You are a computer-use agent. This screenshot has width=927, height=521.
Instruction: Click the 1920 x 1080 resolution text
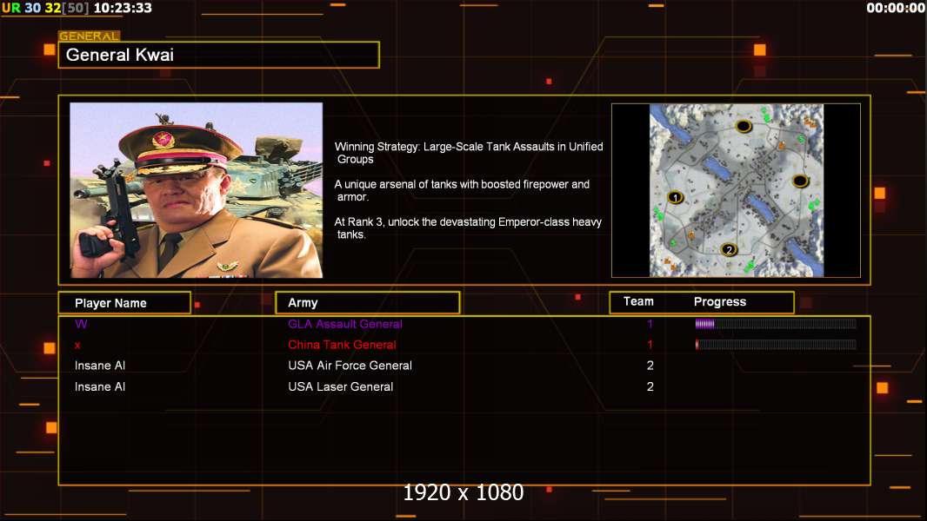[463, 492]
